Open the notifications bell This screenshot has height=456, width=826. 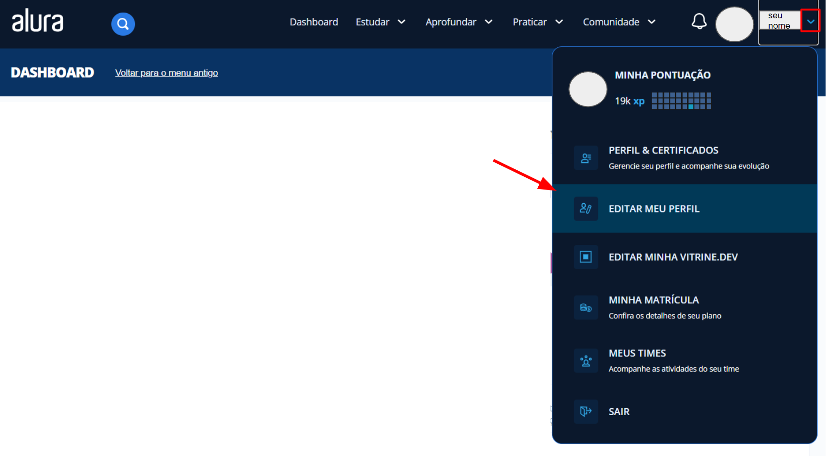coord(699,22)
